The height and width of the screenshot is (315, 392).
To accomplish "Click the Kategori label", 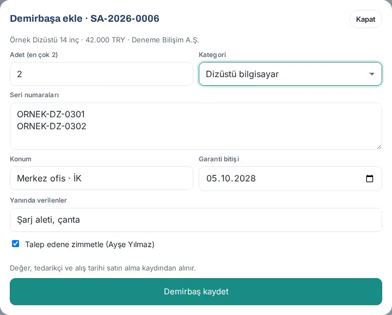I will (212, 55).
